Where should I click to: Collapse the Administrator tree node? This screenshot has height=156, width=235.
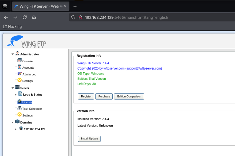[x=13, y=54]
